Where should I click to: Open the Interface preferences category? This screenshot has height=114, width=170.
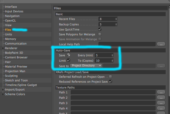[11, 7]
